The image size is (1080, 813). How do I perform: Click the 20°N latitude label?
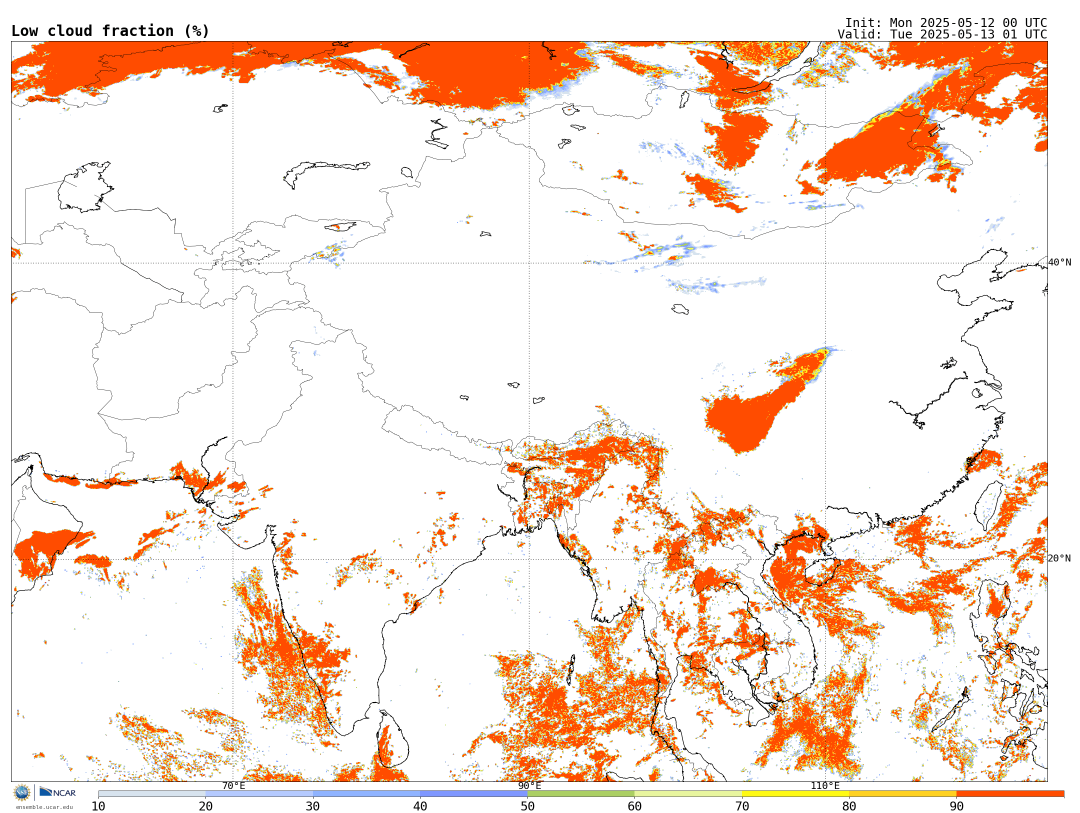[x=1059, y=558]
